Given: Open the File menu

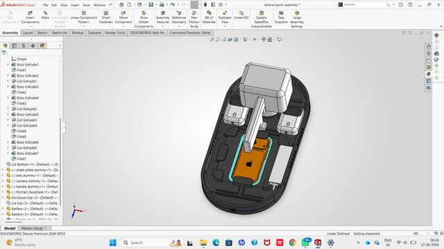Looking at the screenshot, I should 45,5.
